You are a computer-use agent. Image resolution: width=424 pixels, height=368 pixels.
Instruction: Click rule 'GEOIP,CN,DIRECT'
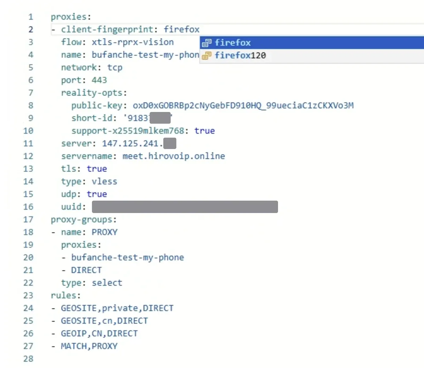coord(99,333)
